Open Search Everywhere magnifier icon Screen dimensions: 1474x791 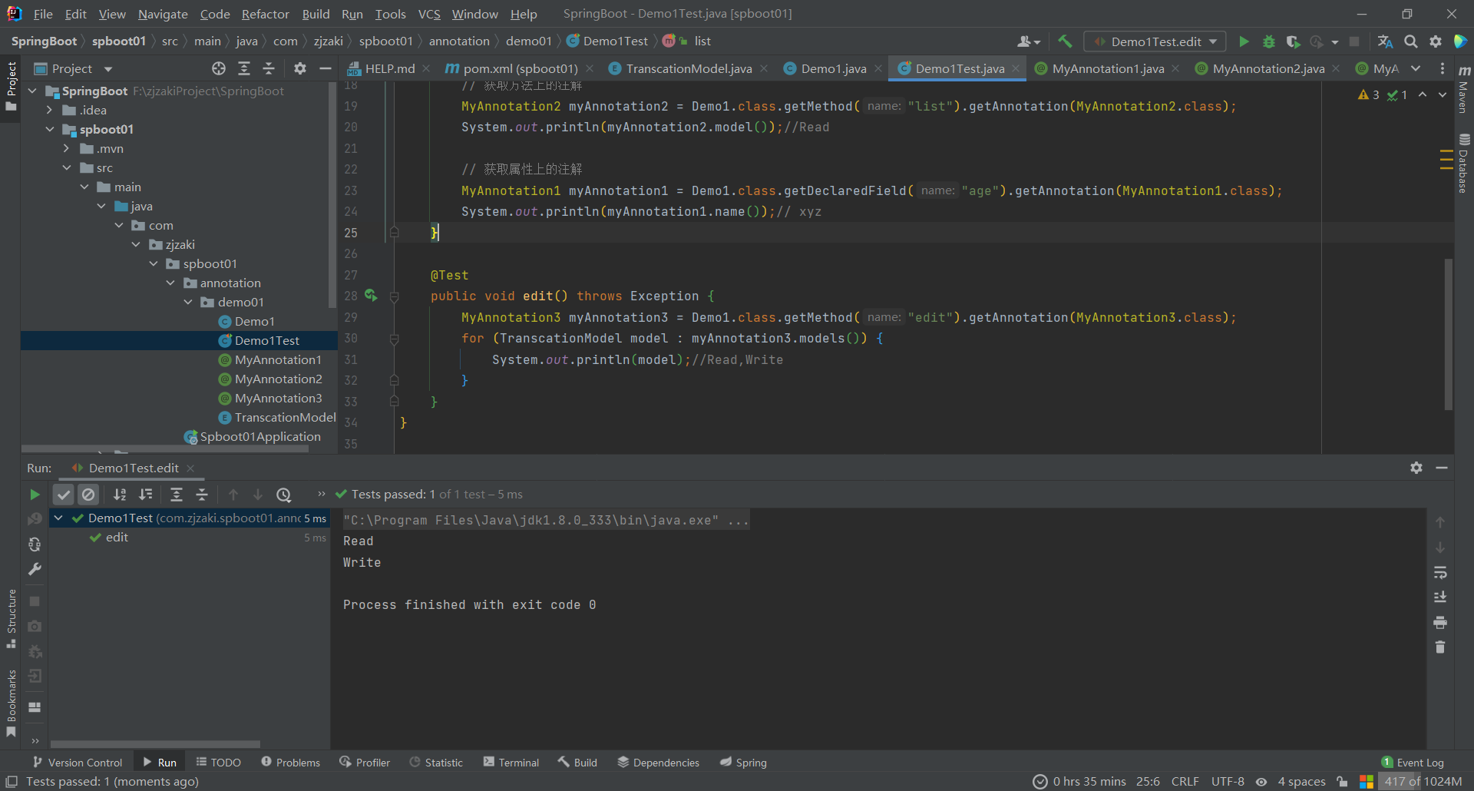point(1411,41)
